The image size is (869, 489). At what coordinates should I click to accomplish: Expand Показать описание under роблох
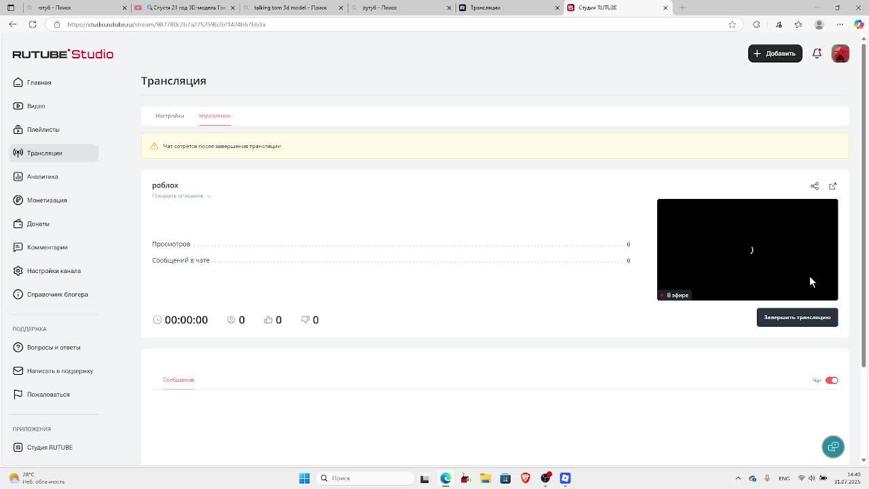[x=181, y=196]
